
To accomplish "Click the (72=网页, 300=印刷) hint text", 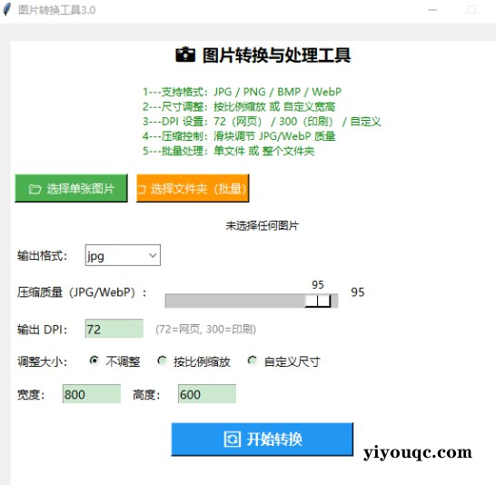I will tap(205, 329).
